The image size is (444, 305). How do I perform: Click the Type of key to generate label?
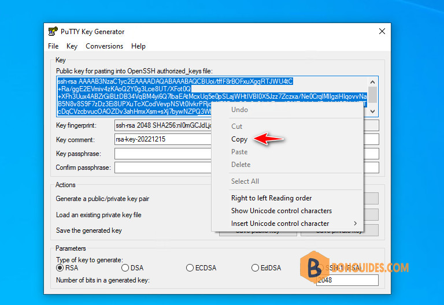(90, 260)
